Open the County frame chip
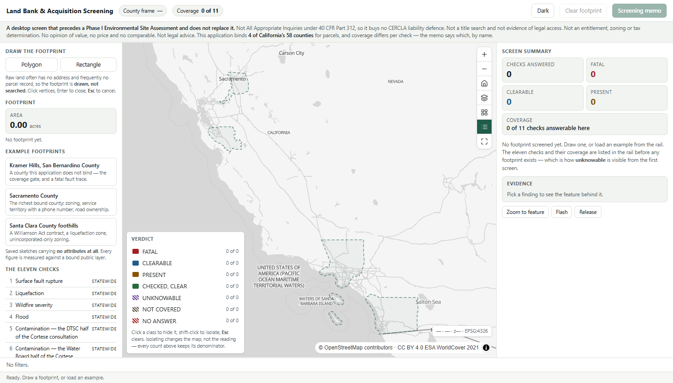673x383 pixels. [142, 11]
